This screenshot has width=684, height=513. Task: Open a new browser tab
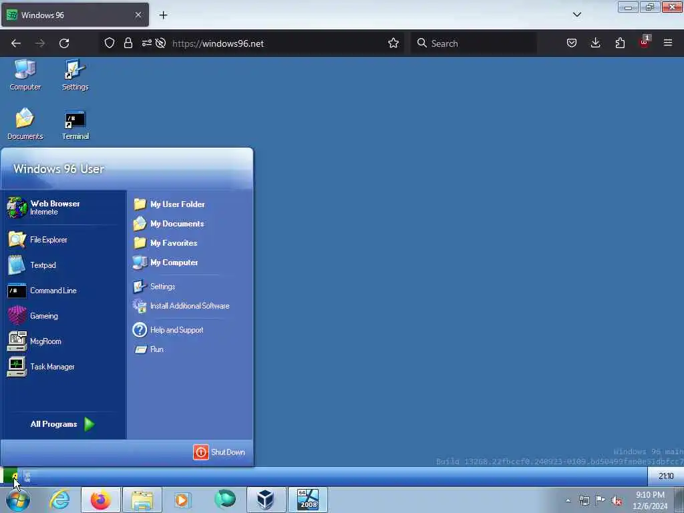click(163, 15)
